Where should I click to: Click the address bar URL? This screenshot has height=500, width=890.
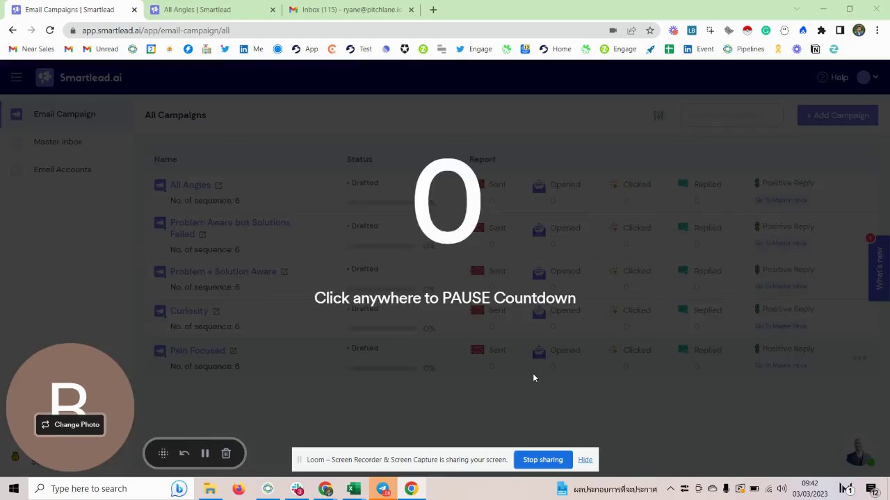click(x=156, y=31)
